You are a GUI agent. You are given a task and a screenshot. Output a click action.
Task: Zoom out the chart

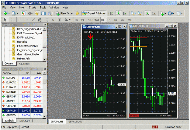click(x=139, y=13)
